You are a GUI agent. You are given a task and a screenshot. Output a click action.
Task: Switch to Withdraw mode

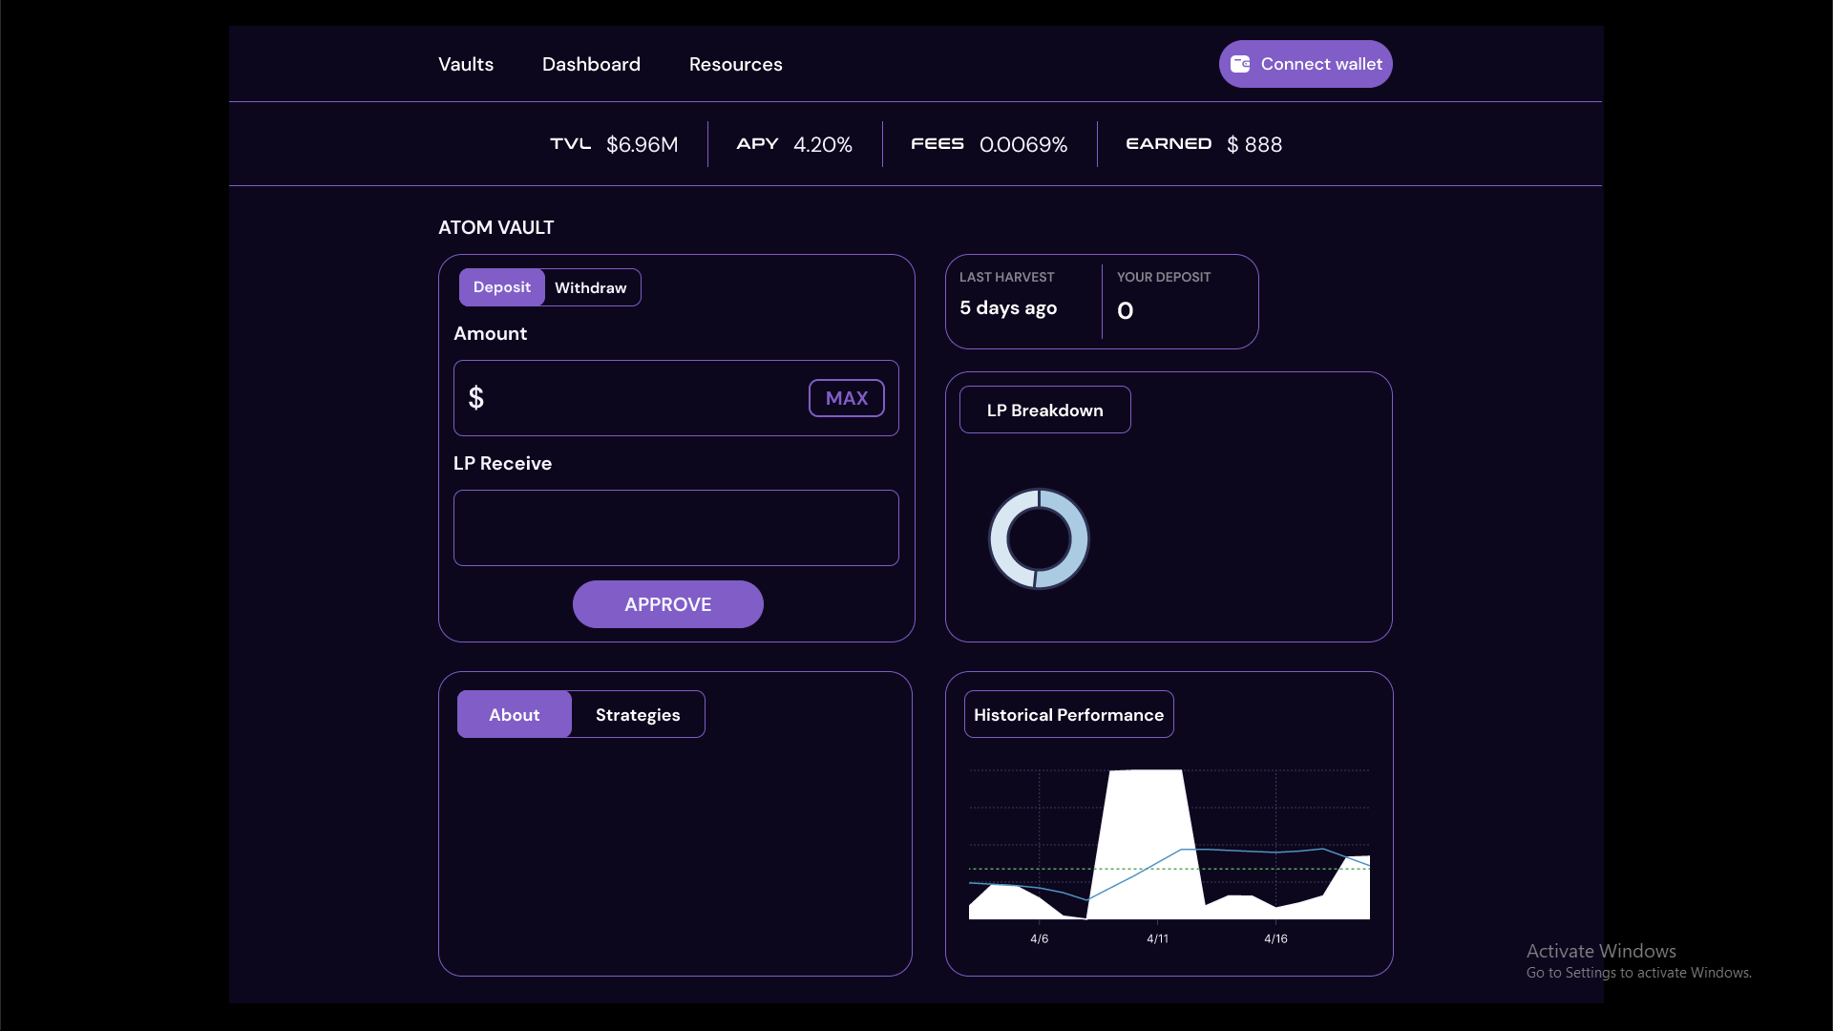[x=590, y=287]
